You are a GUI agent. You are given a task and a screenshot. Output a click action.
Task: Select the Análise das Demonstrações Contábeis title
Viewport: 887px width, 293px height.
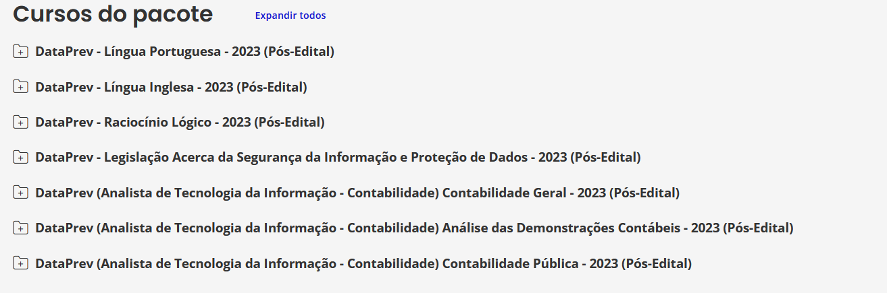click(x=414, y=228)
